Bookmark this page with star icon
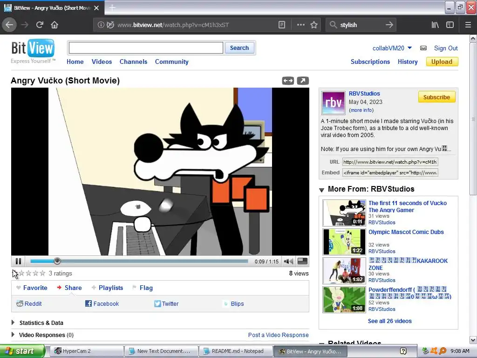The height and width of the screenshot is (358, 477). click(x=314, y=25)
